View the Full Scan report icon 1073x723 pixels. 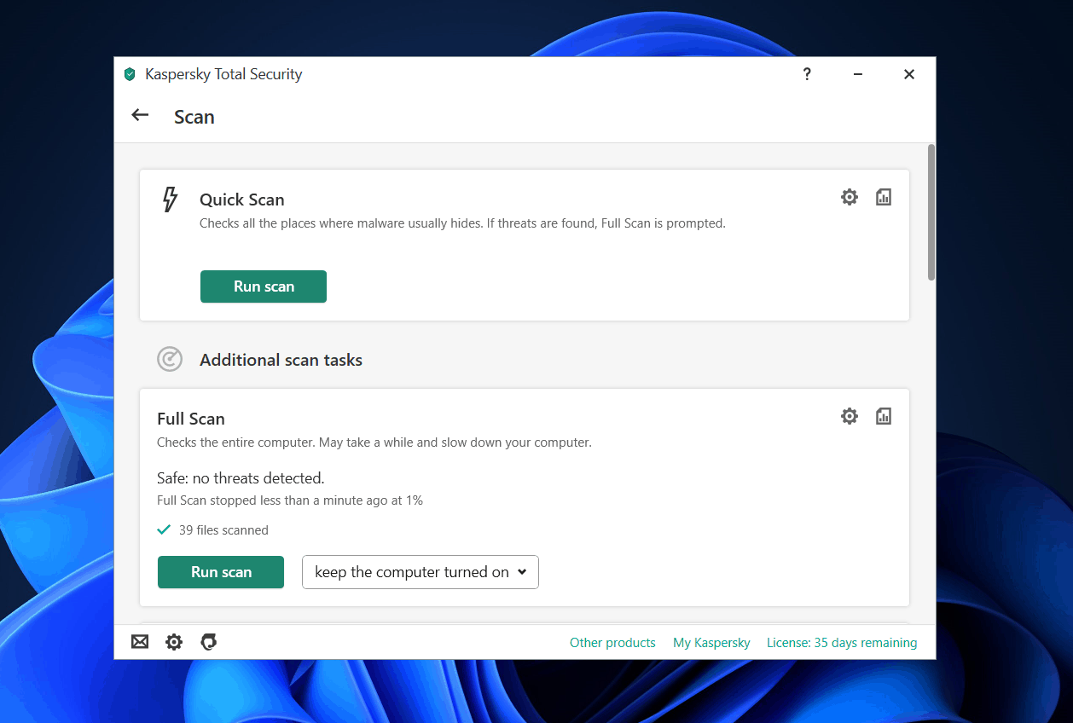[884, 416]
